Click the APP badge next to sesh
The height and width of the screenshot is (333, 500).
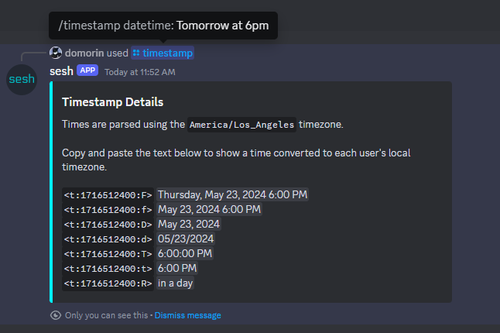(87, 71)
